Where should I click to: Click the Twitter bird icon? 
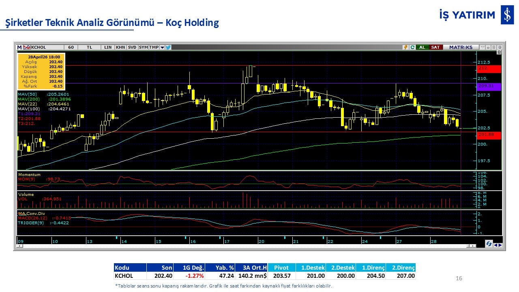click(x=168, y=47)
